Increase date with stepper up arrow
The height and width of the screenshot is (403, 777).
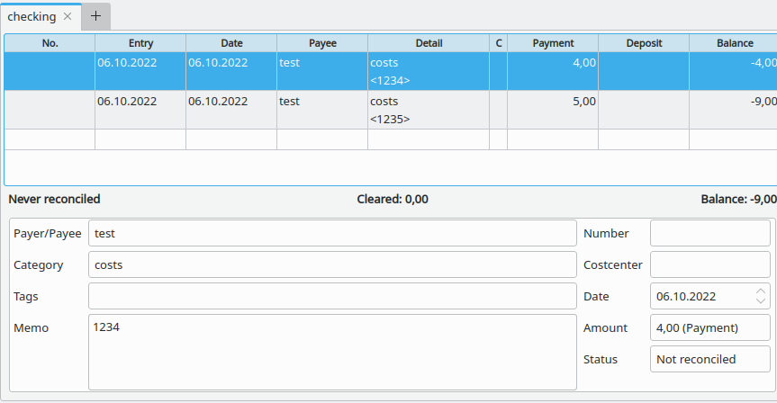[762, 291]
